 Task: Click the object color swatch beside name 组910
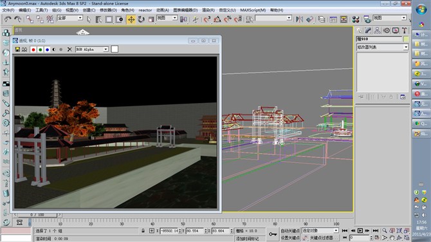[406, 39]
